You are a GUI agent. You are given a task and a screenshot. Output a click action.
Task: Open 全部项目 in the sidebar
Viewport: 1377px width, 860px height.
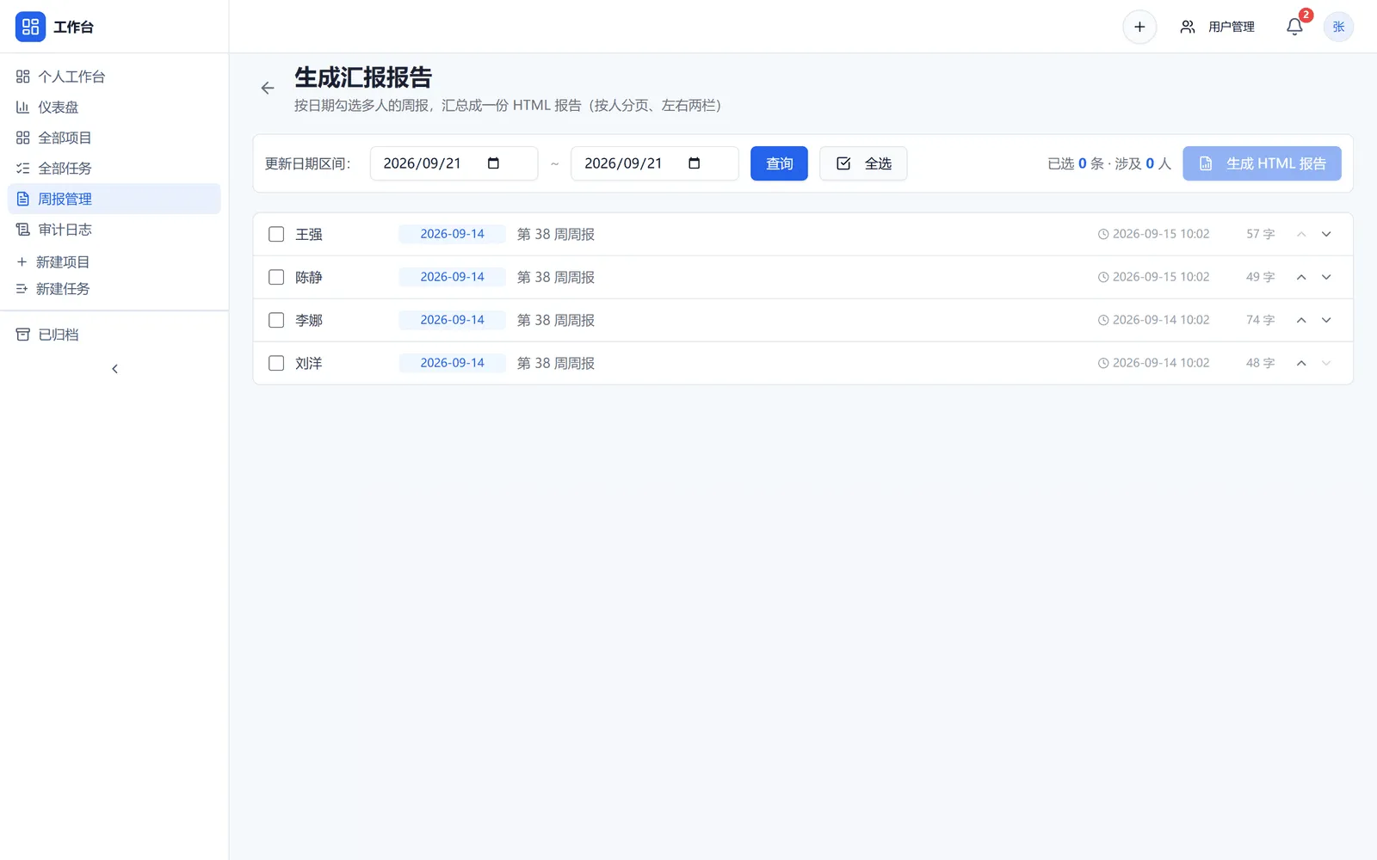[114, 138]
